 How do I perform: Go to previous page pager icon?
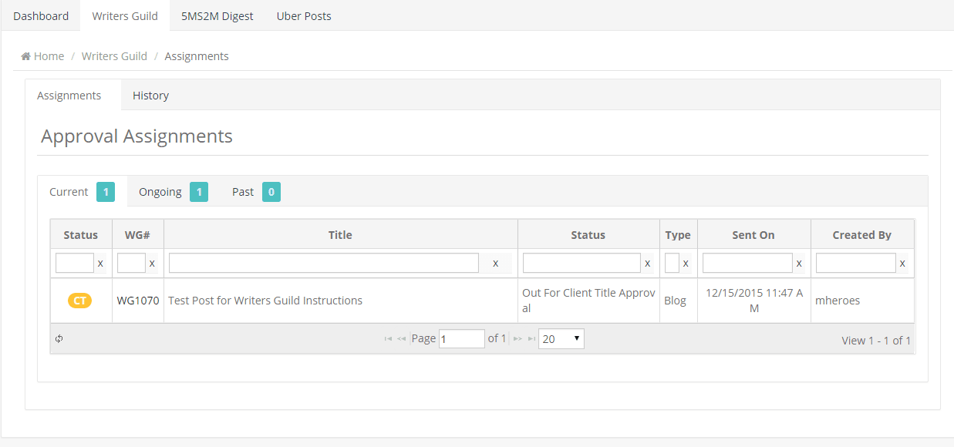click(x=402, y=339)
